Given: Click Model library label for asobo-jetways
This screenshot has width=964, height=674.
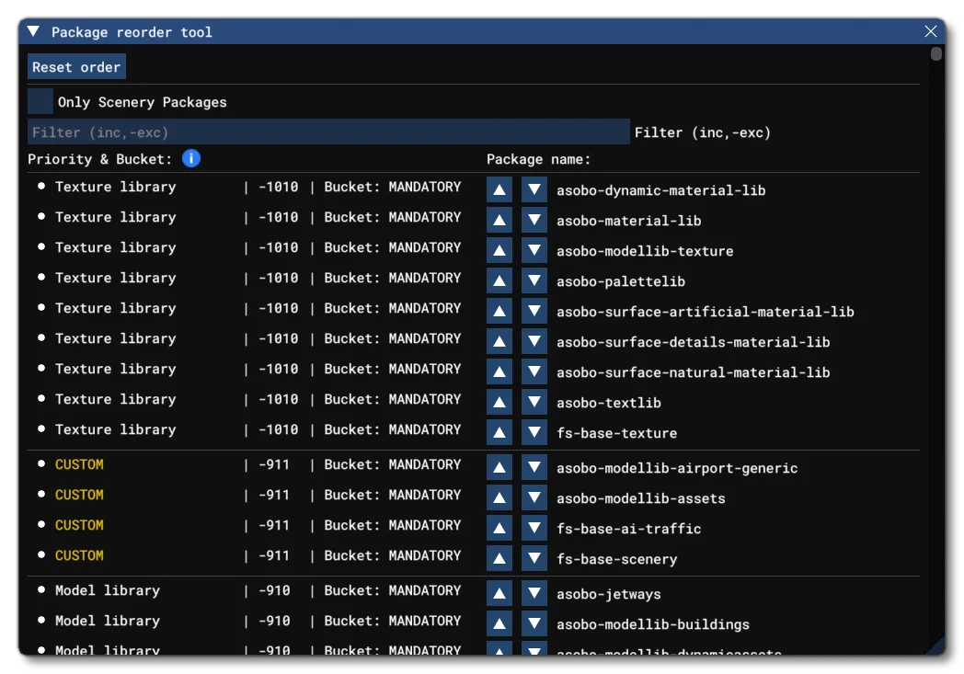Looking at the screenshot, I should pos(108,590).
